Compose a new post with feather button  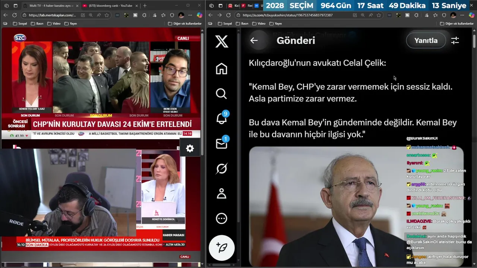tap(221, 248)
